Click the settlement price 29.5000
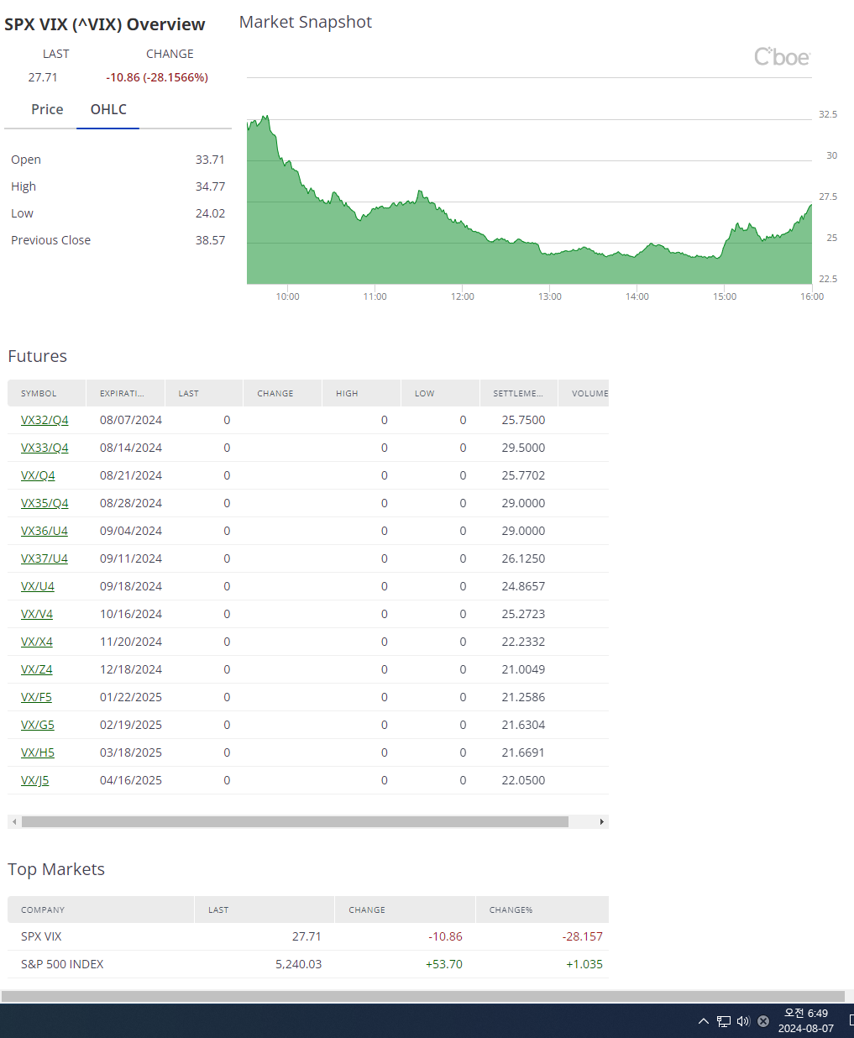The width and height of the screenshot is (854, 1038). click(523, 448)
